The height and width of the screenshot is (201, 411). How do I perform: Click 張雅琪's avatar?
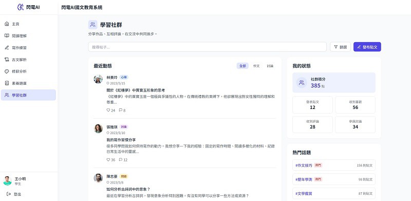pos(98,129)
